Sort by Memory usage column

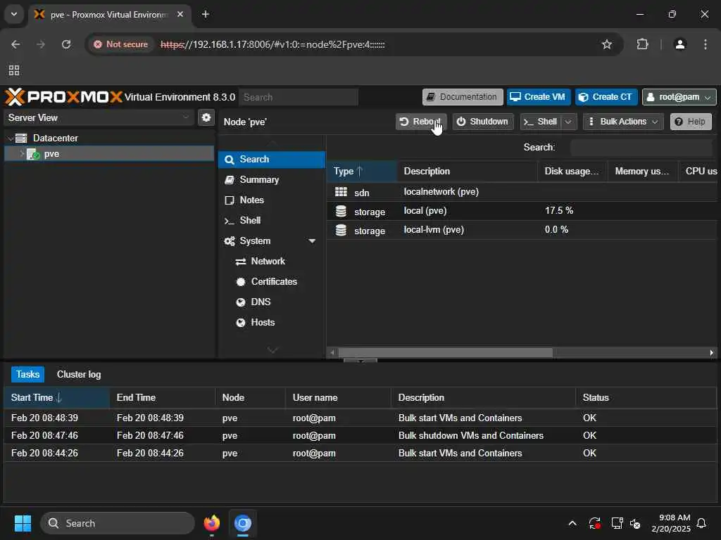pyautogui.click(x=643, y=172)
